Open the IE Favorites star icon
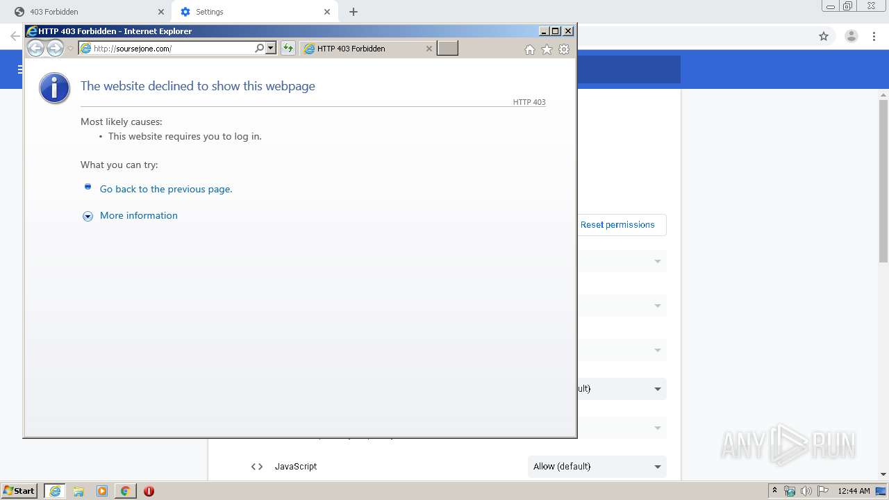 pyautogui.click(x=547, y=49)
